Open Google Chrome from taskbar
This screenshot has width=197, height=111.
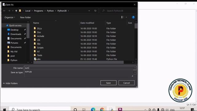102,109
